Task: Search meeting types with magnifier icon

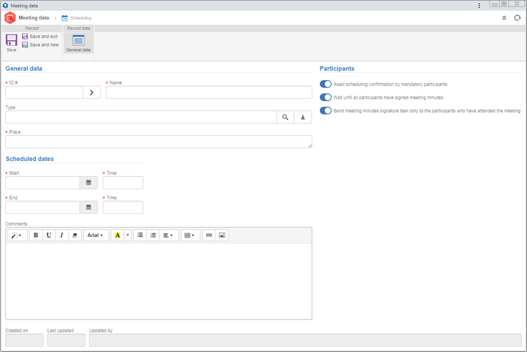Action: pos(286,117)
